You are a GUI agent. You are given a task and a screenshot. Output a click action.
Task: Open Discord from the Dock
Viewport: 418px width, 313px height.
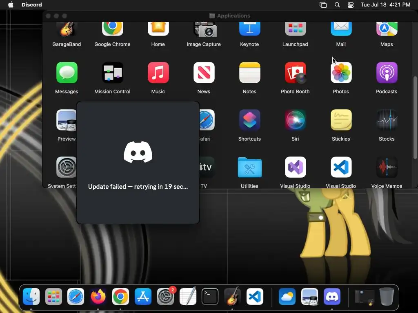point(332,297)
